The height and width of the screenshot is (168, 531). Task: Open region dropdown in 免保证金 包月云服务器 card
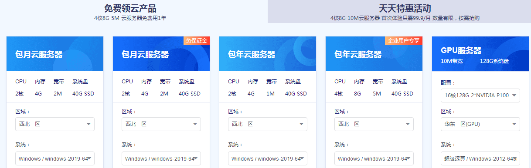pyautogui.click(x=161, y=124)
